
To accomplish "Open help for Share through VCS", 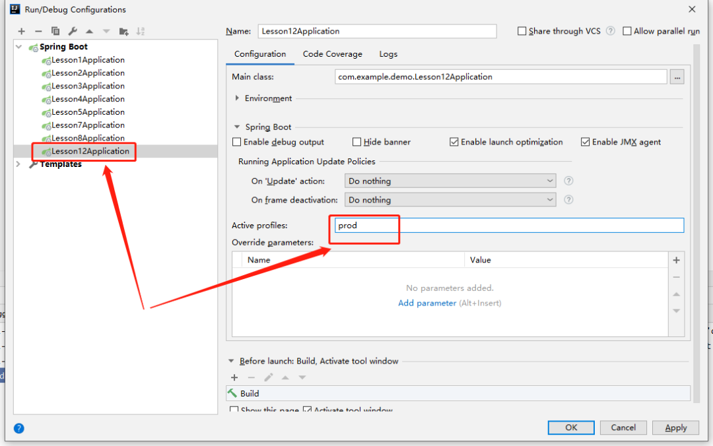I will click(611, 31).
